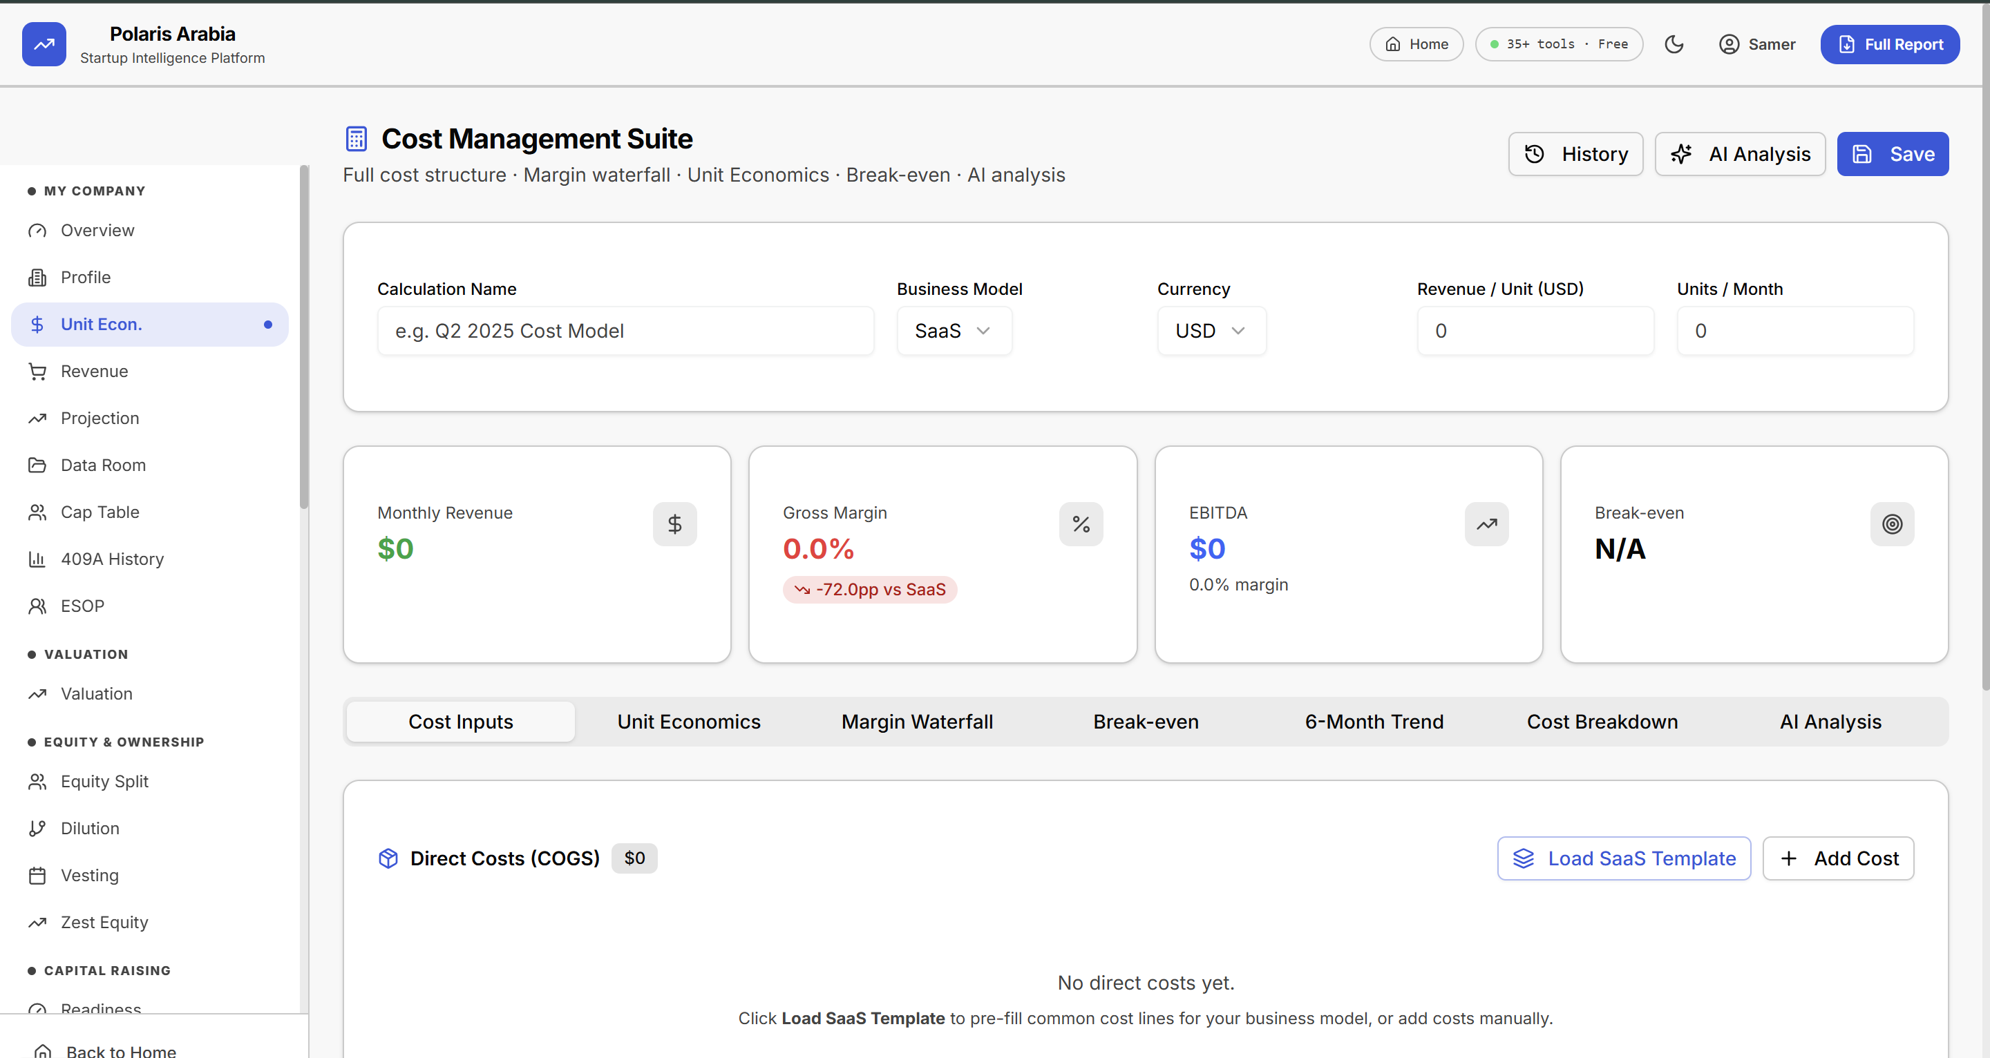Expand the Business Model SaaS dropdown
This screenshot has width=1990, height=1058.
click(954, 331)
